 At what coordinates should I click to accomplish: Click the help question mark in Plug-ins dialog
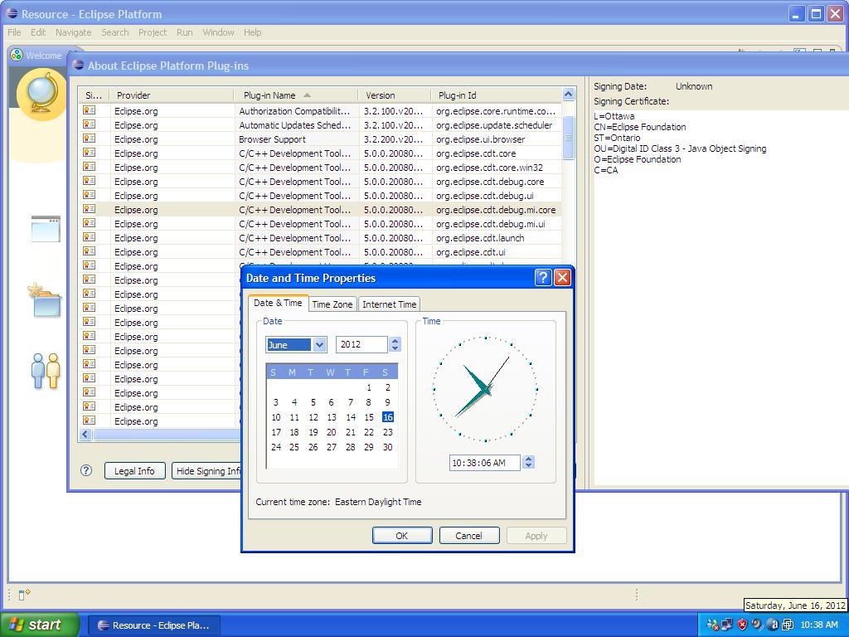point(86,470)
